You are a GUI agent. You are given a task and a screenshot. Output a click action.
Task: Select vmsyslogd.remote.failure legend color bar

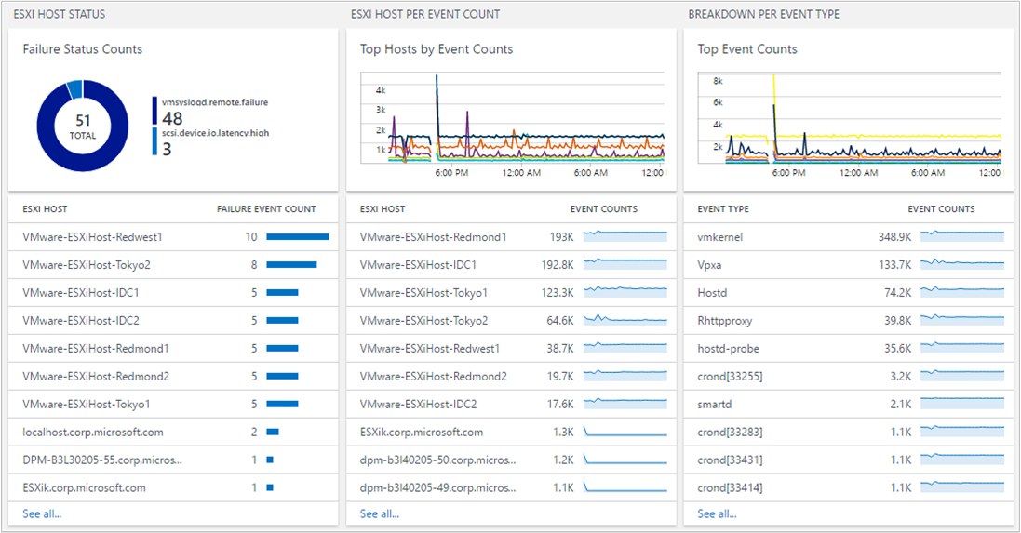pos(155,111)
